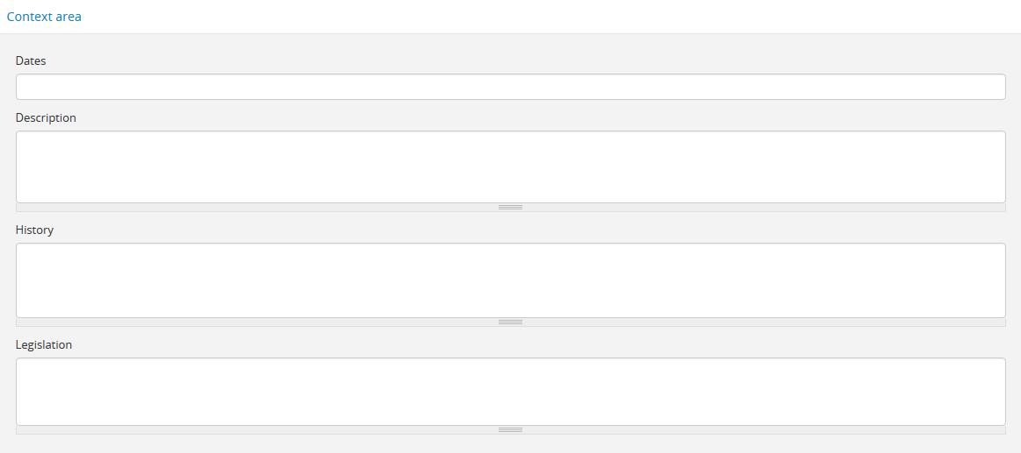Click the History field label
The height and width of the screenshot is (453, 1021).
(x=34, y=230)
